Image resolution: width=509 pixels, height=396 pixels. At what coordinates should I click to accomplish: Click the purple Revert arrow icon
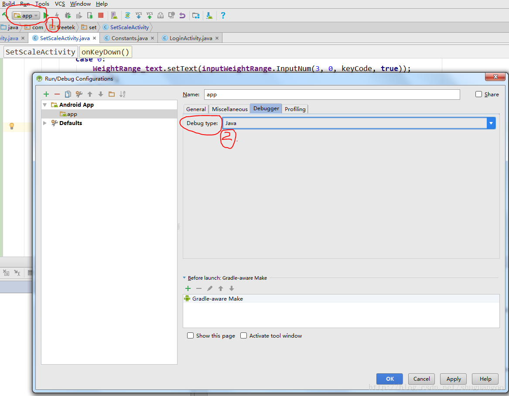182,15
